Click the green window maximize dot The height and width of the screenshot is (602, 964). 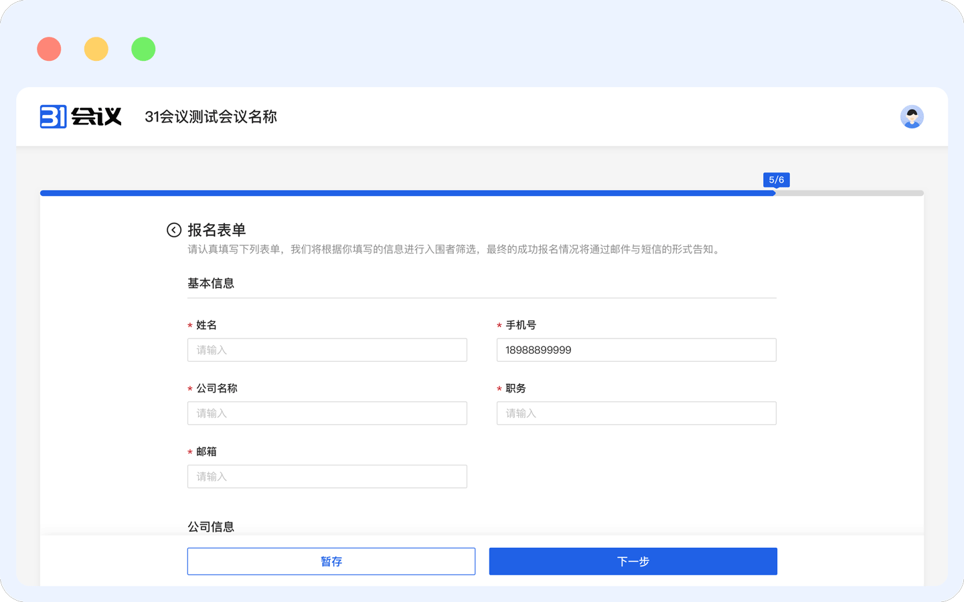(143, 49)
